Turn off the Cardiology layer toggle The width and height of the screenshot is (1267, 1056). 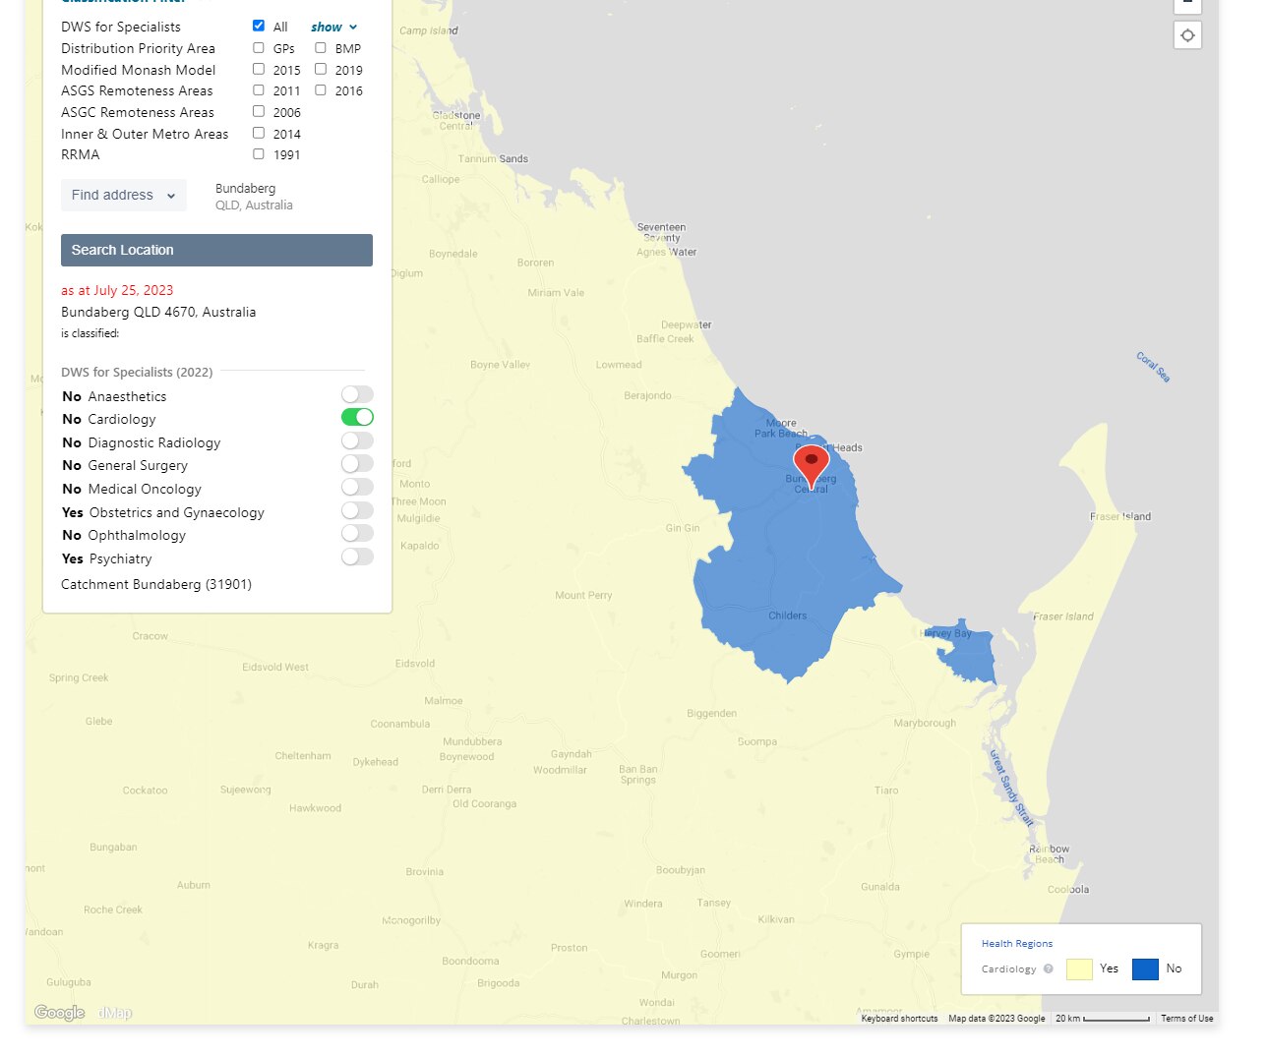[357, 418]
